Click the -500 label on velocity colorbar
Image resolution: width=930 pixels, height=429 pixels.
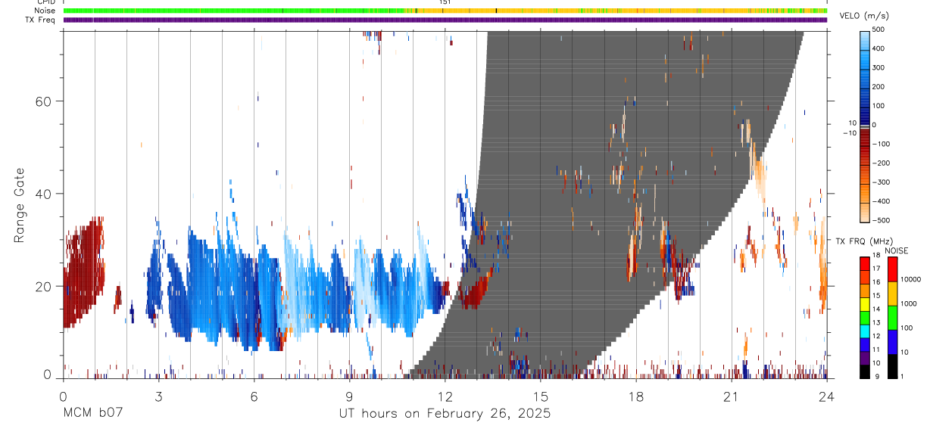tap(881, 220)
